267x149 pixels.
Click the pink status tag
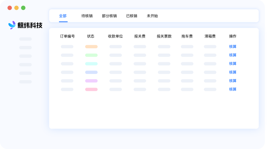point(91,89)
